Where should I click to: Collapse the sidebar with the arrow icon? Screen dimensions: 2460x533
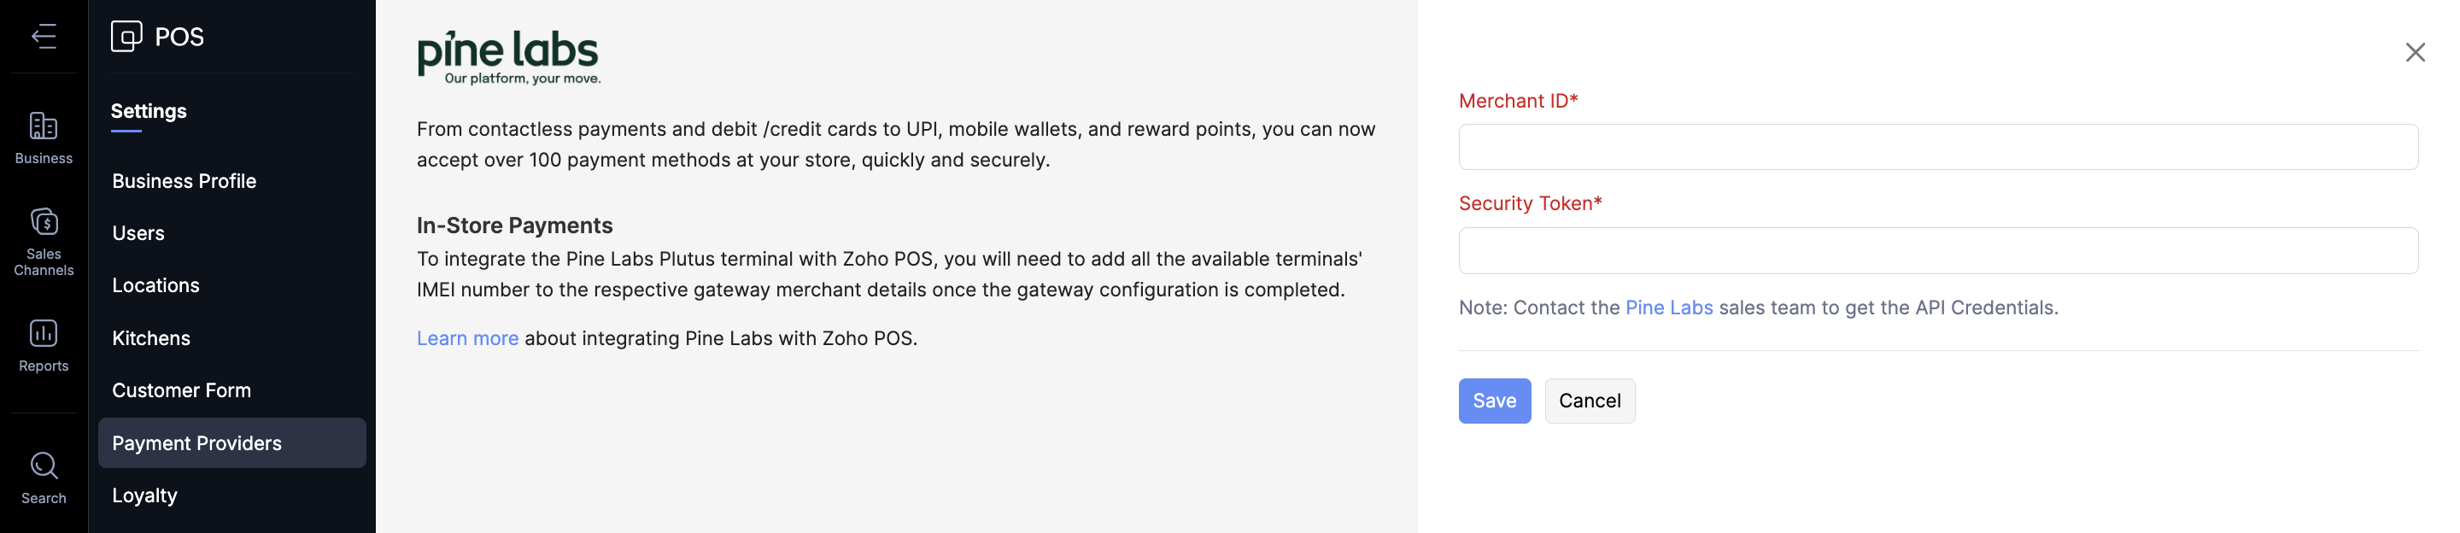point(44,36)
